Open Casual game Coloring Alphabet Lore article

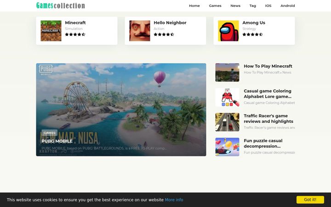268,94
